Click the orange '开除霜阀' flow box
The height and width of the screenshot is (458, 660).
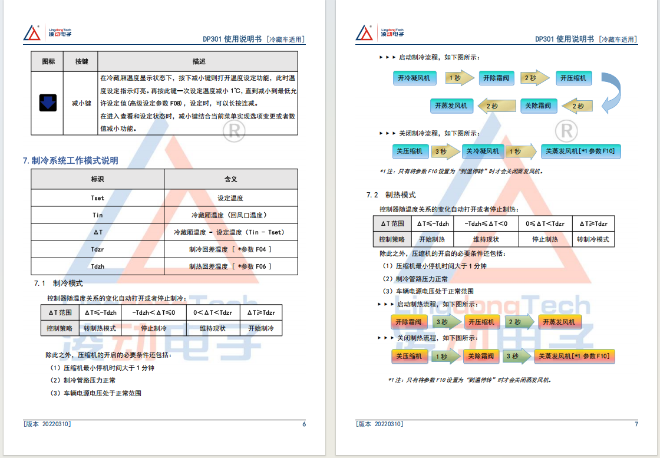pyautogui.click(x=409, y=322)
